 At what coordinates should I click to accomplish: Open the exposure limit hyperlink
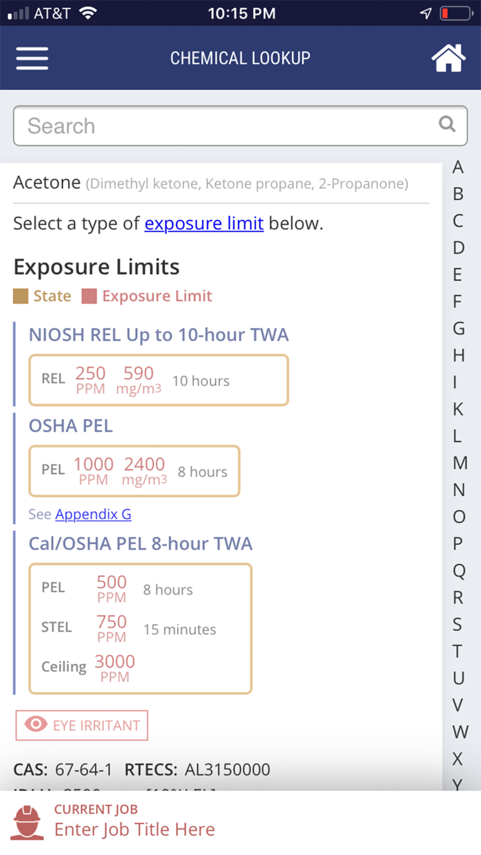[x=204, y=223]
